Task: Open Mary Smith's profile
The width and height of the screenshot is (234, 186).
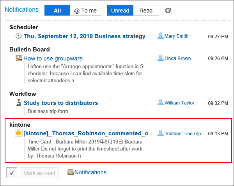Action: point(176,36)
